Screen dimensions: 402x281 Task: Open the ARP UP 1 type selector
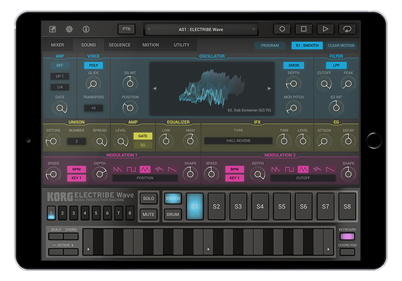(60, 76)
